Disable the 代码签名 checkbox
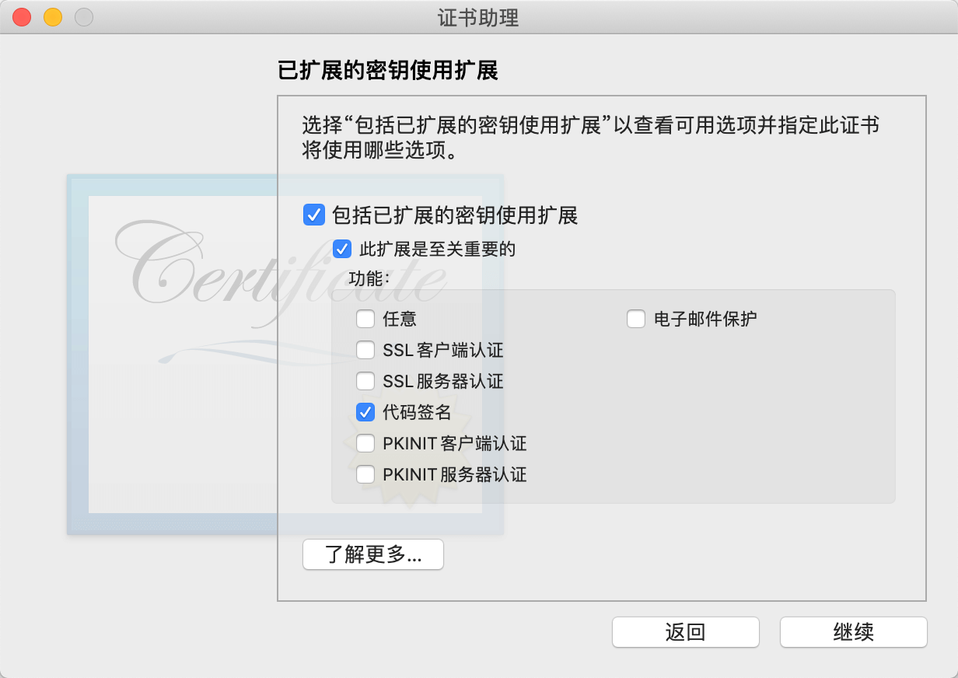This screenshot has width=958, height=678. point(365,412)
